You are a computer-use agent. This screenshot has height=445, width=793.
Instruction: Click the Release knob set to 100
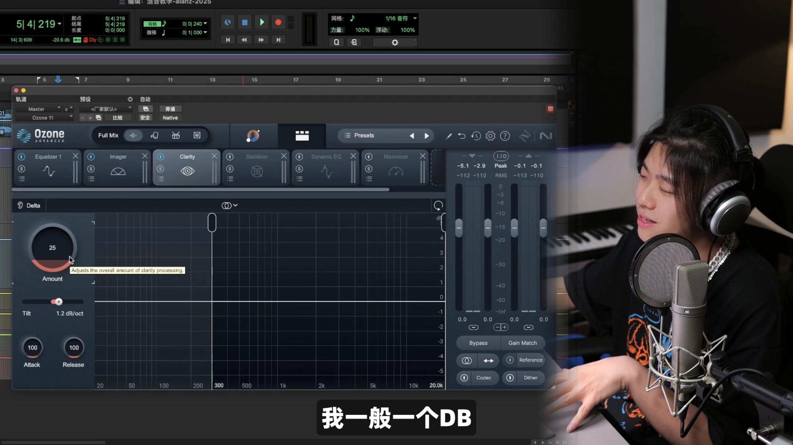coord(74,348)
